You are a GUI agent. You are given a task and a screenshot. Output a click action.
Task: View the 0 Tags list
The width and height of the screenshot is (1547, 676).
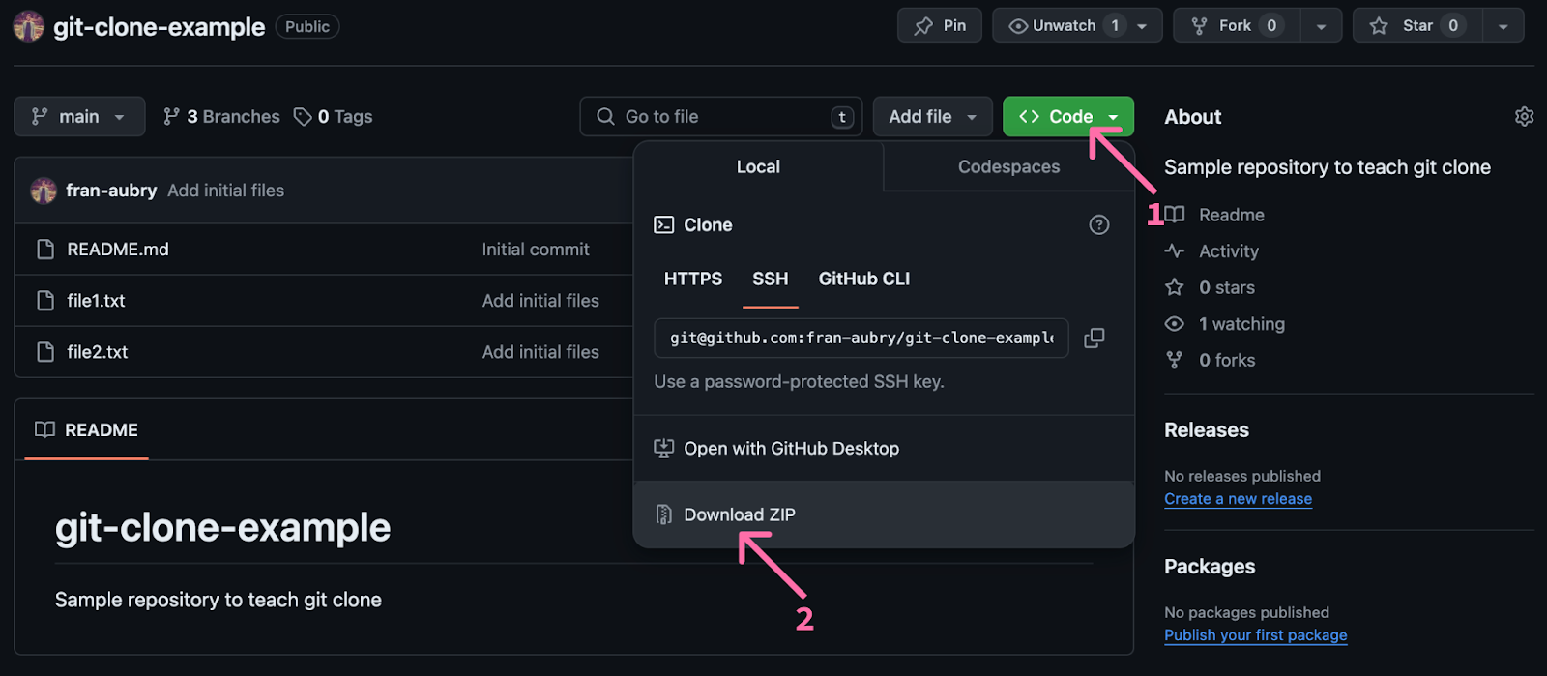pos(334,117)
